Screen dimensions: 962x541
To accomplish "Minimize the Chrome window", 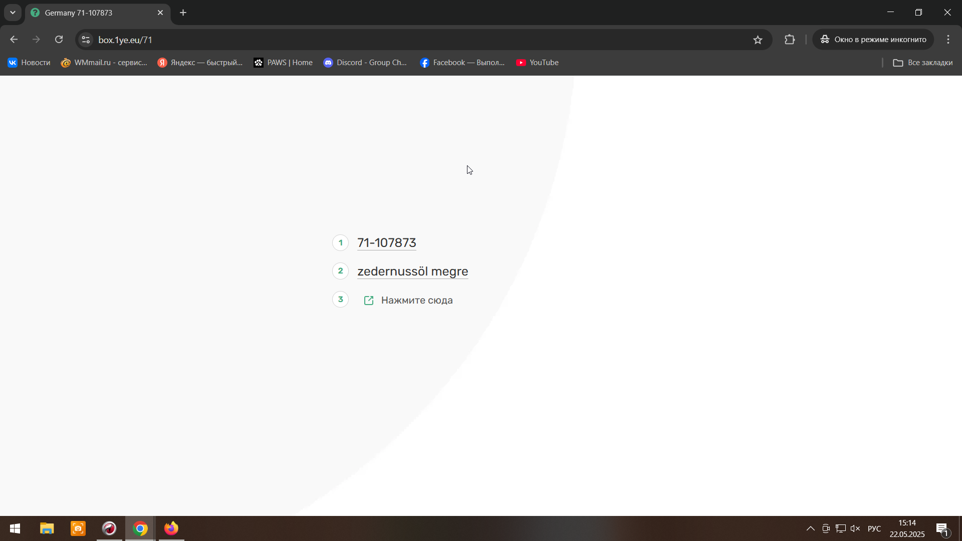I will pos(890,12).
